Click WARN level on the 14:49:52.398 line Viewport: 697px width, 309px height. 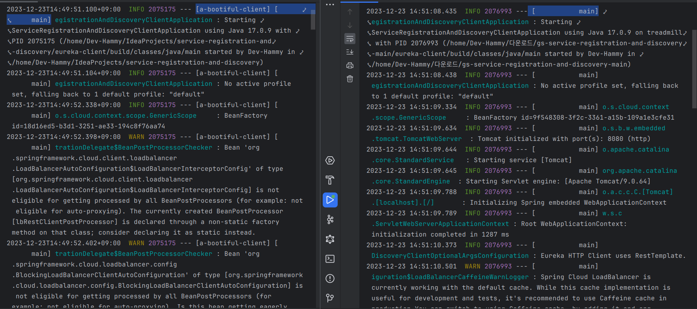[137, 137]
